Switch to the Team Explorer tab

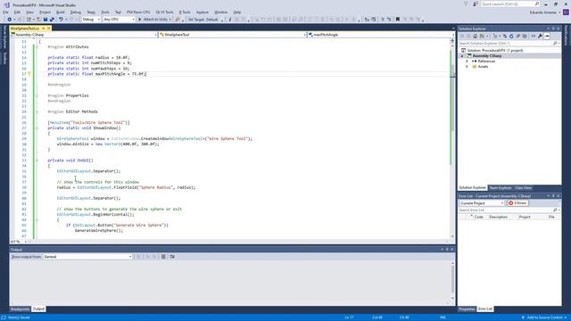pyautogui.click(x=500, y=188)
